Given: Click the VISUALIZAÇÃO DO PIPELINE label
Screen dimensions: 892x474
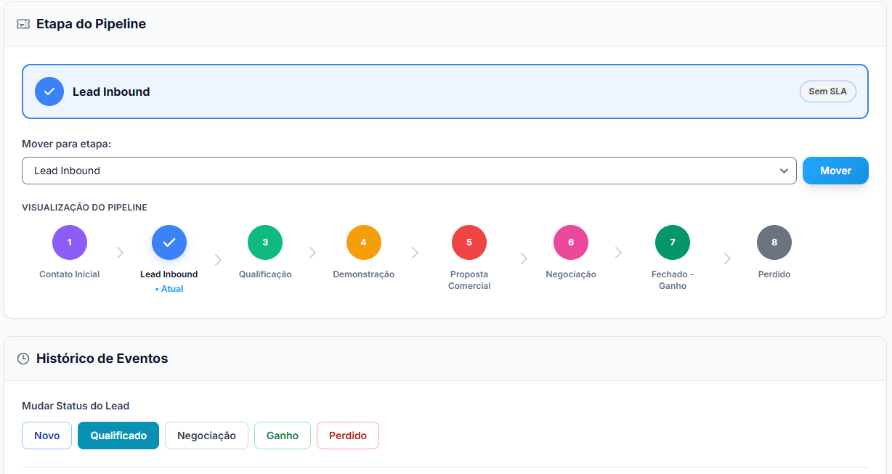Looking at the screenshot, I should 84,208.
